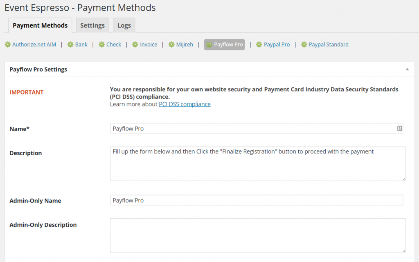Click the Event Espresso - Payment Methods title
The image size is (419, 262).
(80, 8)
